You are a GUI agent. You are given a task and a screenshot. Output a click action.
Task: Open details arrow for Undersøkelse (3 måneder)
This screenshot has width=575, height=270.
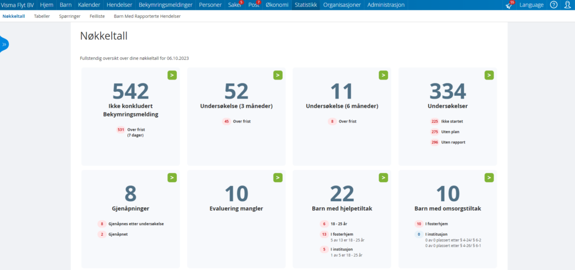point(277,75)
